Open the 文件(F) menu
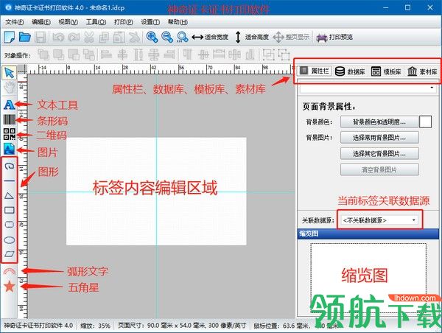 tap(15, 21)
